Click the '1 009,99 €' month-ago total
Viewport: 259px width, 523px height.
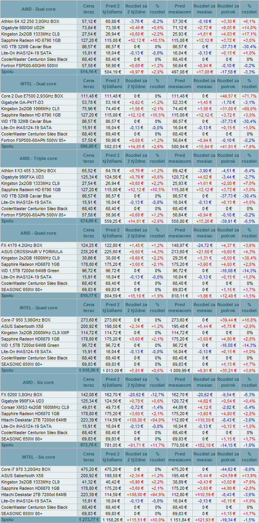(x=180, y=371)
